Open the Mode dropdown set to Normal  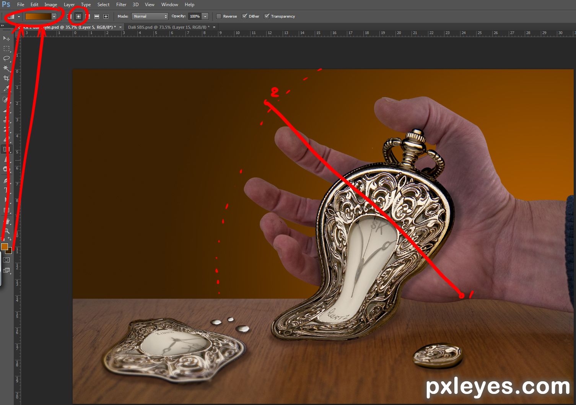(x=150, y=16)
